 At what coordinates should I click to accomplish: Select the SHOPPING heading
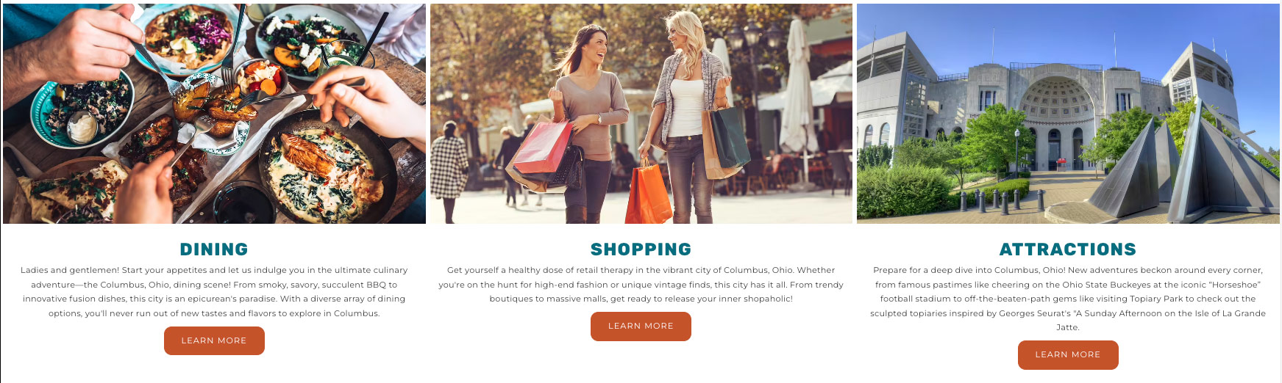[641, 249]
